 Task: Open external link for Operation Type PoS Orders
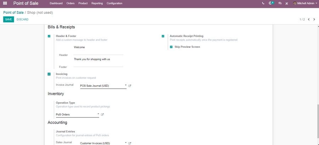(x=102, y=115)
